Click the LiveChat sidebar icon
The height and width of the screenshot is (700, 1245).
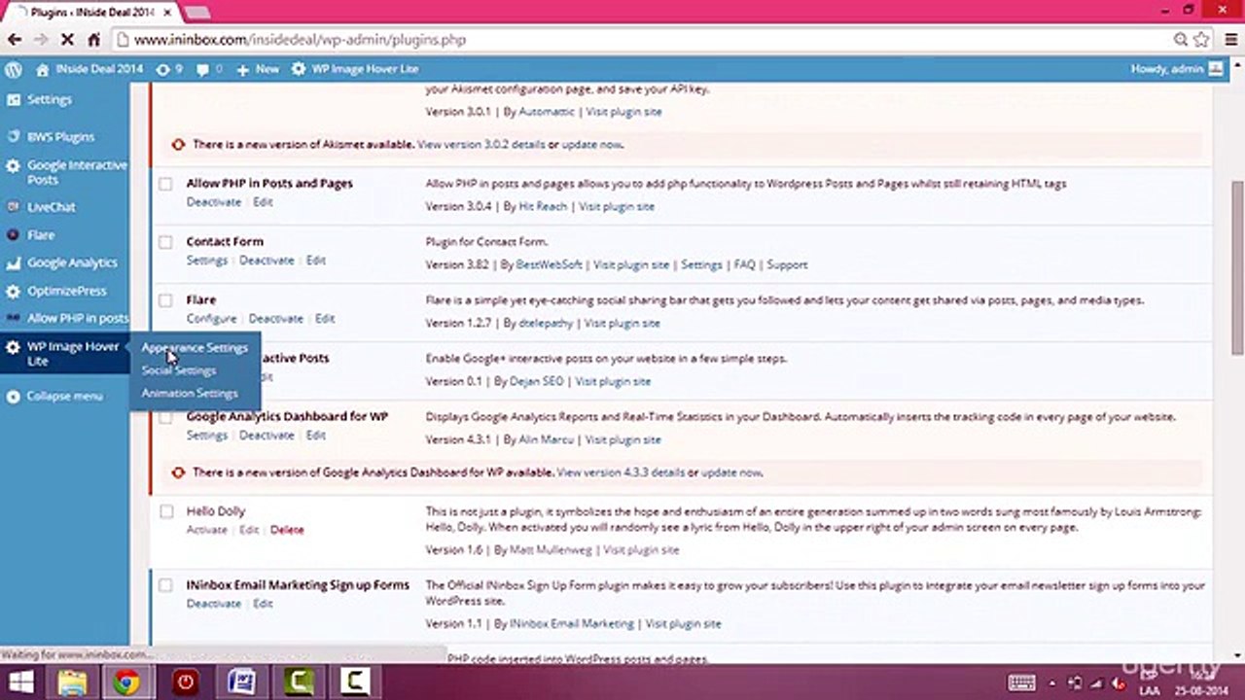13,207
